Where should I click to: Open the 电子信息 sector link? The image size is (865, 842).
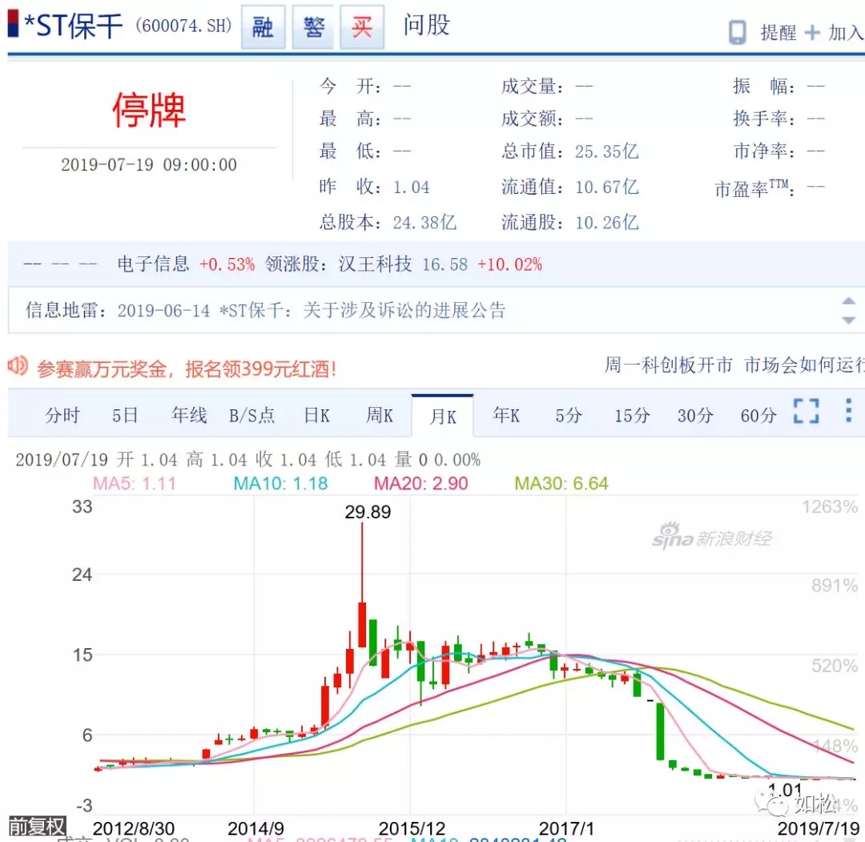[x=153, y=264]
